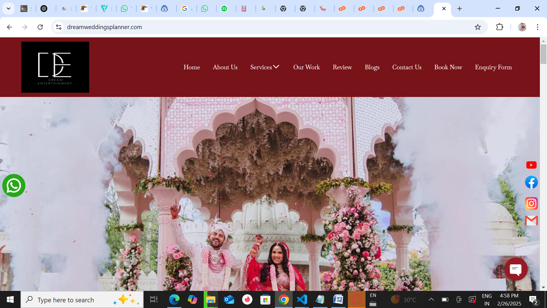Go to the Home page
This screenshot has width=547, height=308.
click(192, 67)
